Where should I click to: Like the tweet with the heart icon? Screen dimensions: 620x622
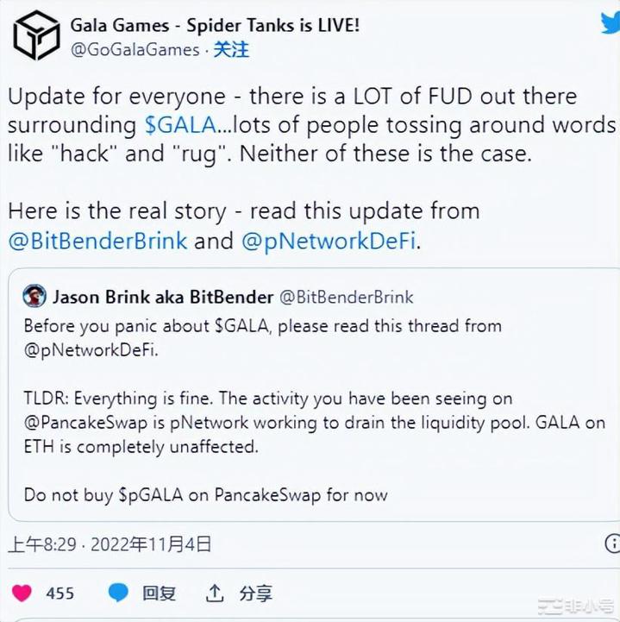point(23,594)
